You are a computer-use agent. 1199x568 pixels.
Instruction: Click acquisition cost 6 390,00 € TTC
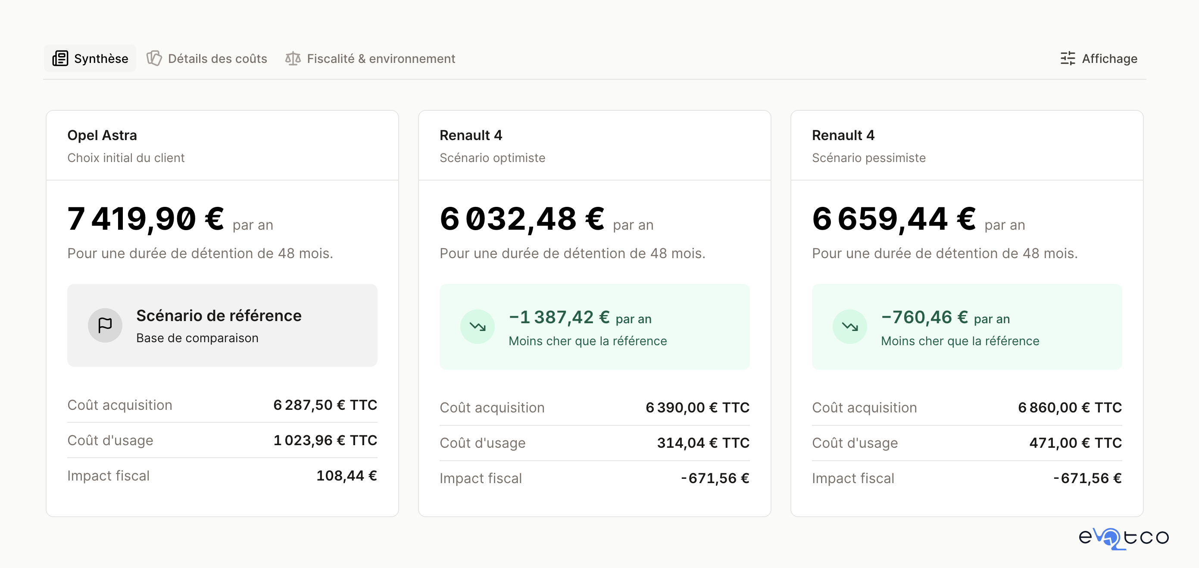[x=697, y=407]
